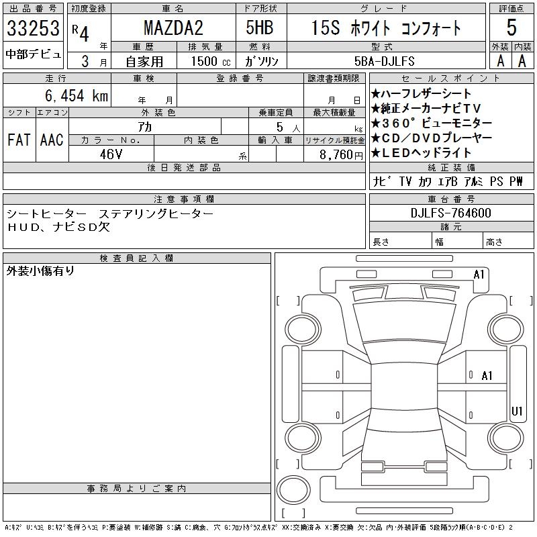Click seating capacity 5 人
The image size is (537, 537).
[x=288, y=128]
